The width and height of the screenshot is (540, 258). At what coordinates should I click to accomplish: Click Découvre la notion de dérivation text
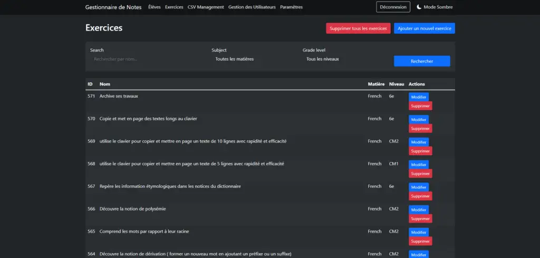point(195,254)
